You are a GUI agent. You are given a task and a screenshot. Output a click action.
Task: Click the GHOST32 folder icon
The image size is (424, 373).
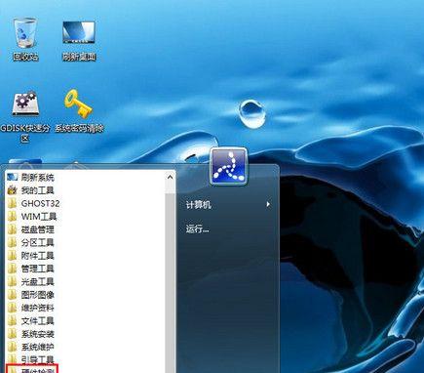point(12,203)
